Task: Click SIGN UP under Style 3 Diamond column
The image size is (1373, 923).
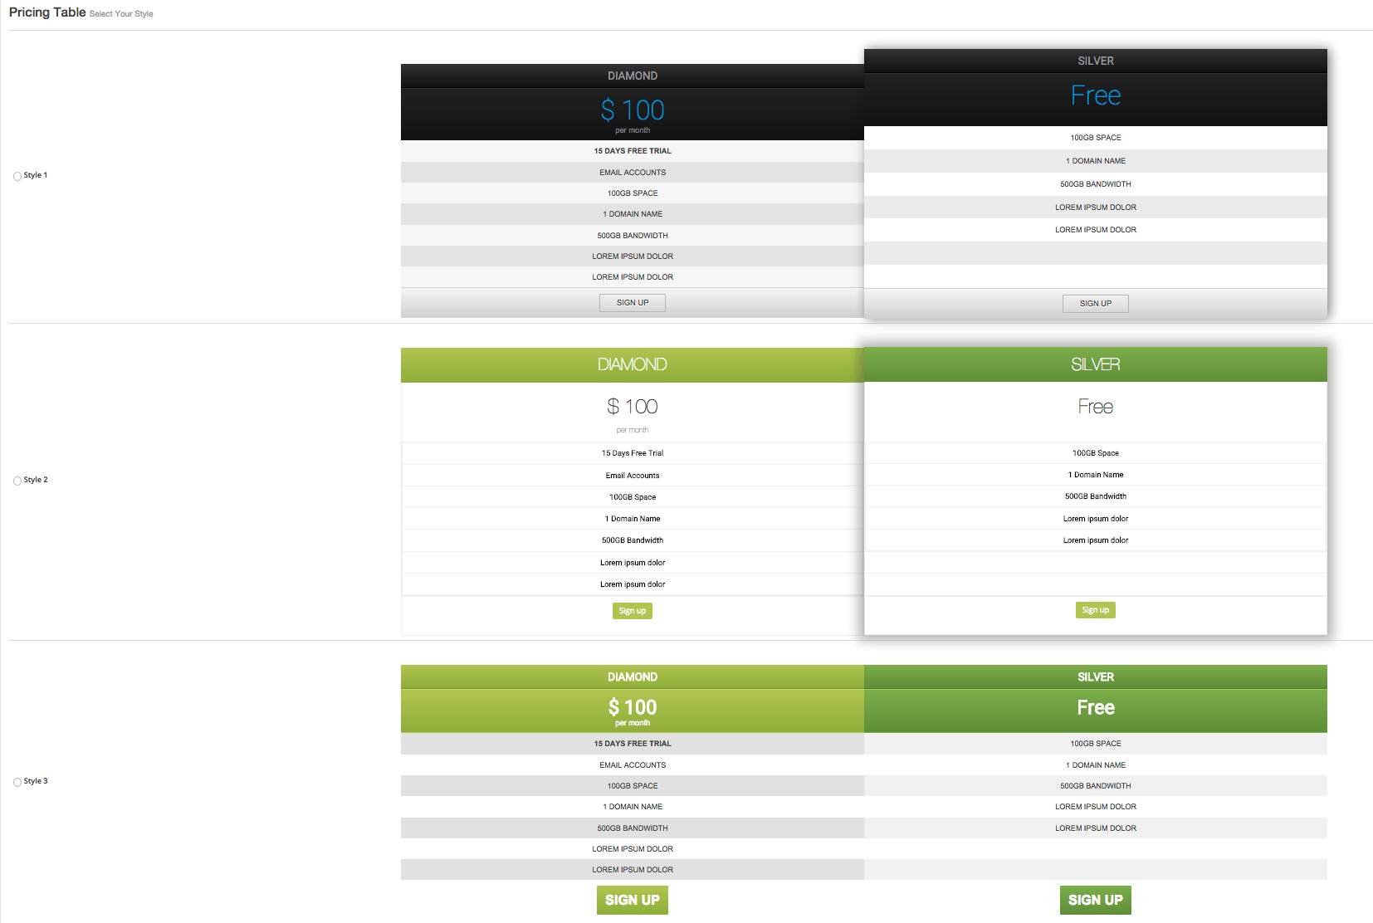Action: 632,900
